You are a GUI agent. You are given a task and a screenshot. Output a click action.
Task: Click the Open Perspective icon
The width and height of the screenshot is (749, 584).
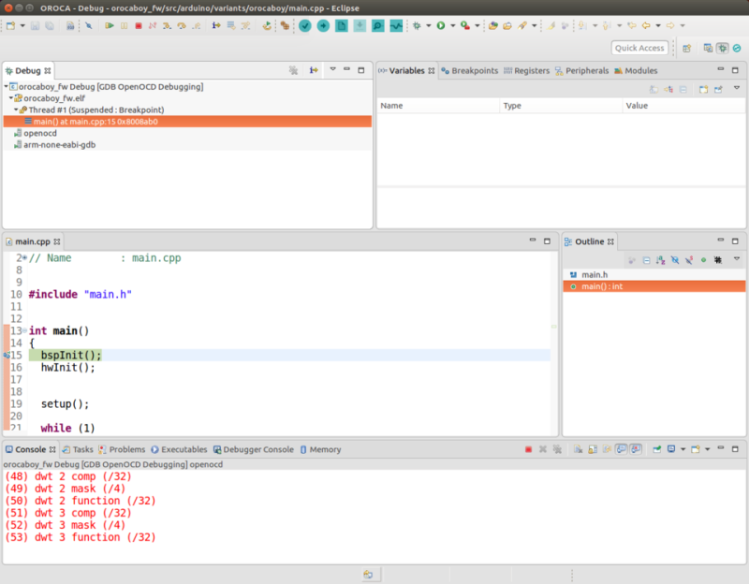pos(687,49)
